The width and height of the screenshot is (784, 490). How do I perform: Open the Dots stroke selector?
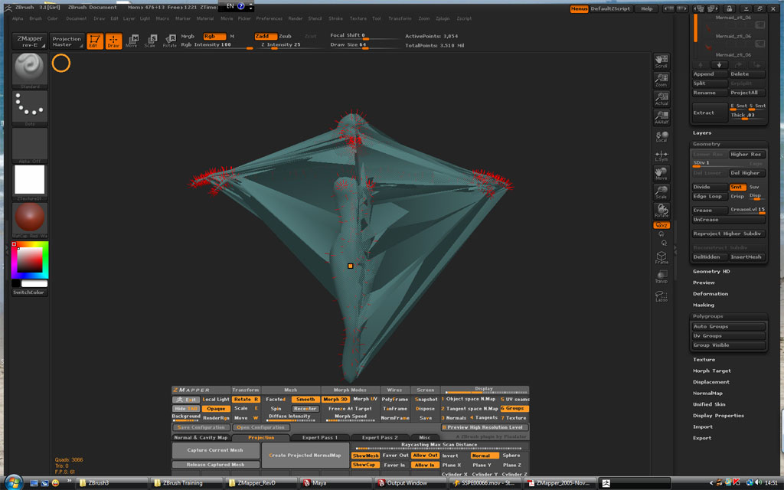(30, 108)
